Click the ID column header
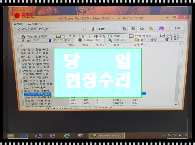 (x=22, y=46)
